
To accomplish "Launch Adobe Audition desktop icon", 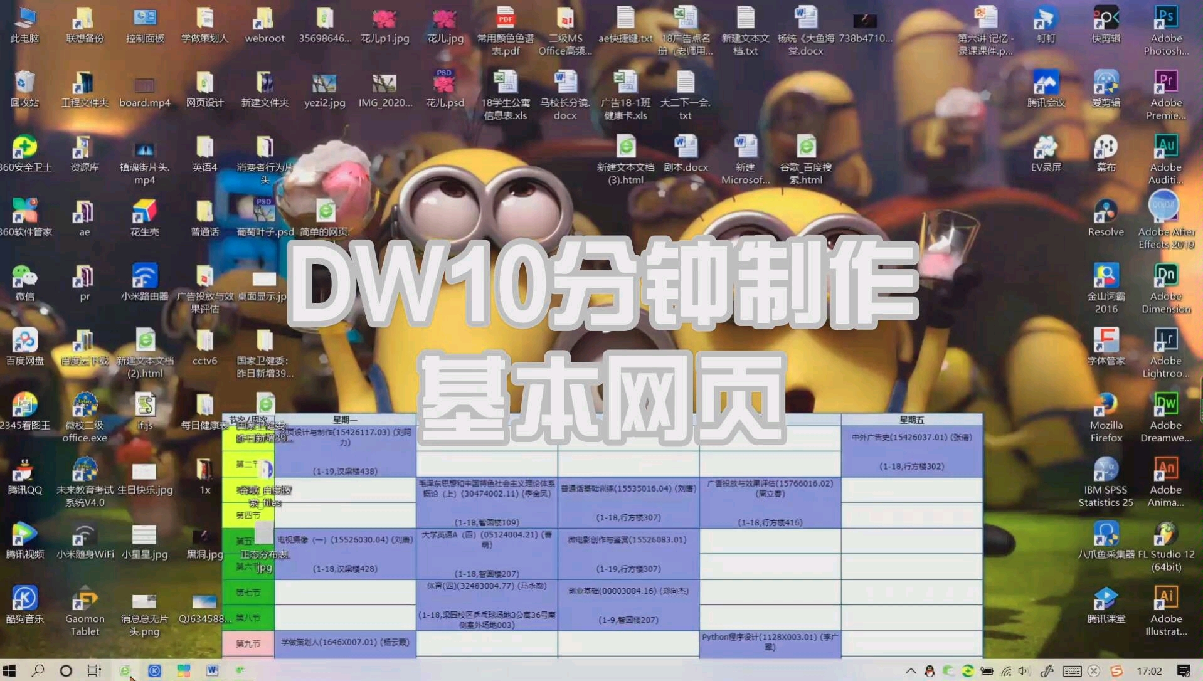I will pyautogui.click(x=1166, y=160).
